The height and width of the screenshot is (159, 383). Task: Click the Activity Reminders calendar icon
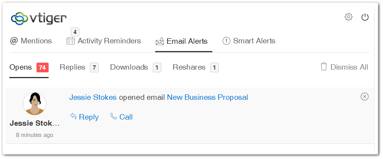click(x=71, y=41)
